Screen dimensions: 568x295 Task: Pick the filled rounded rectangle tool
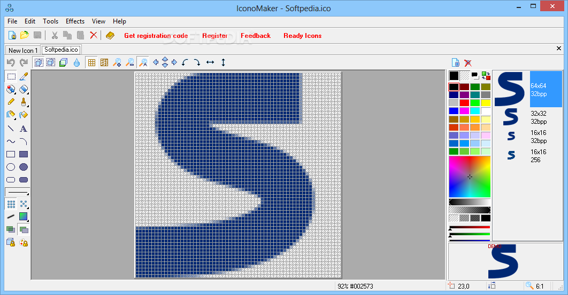point(24,180)
